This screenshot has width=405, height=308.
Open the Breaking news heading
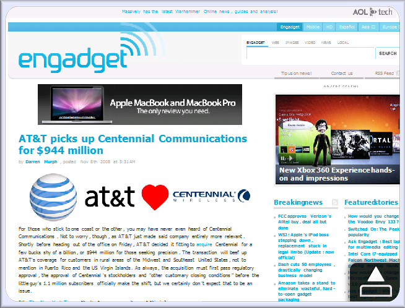pyautogui.click(x=298, y=202)
